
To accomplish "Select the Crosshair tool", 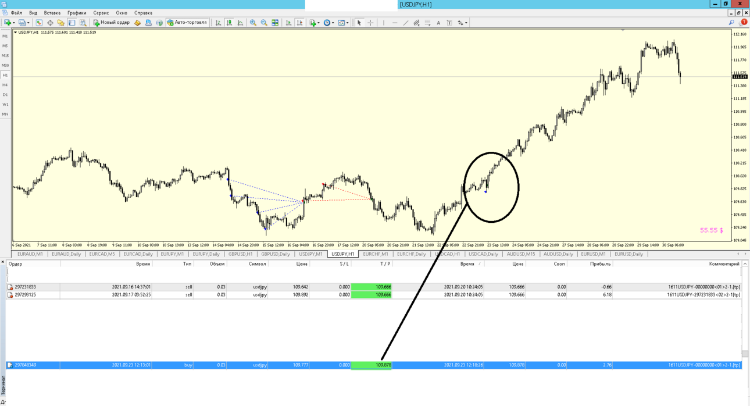I will (370, 23).
